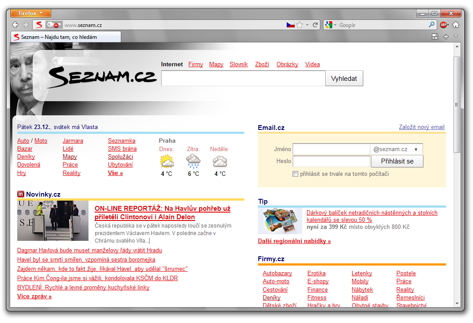Click the Google search engine icon
The image size is (473, 323).
point(329,25)
